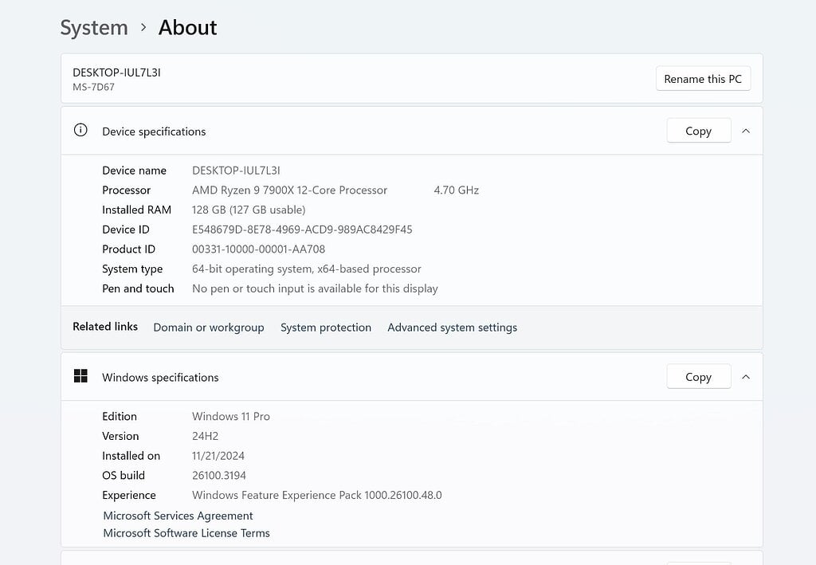Open the Microsoft Software License Terms

pos(186,533)
